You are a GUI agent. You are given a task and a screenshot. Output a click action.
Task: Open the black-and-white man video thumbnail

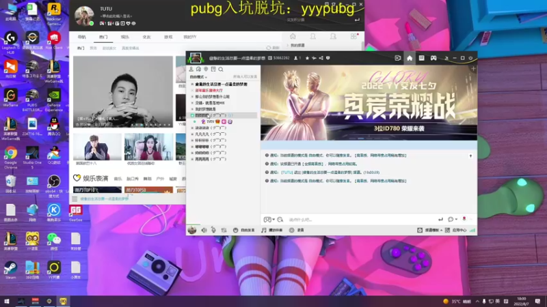pos(123,91)
